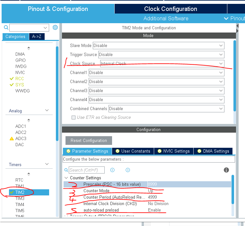Select TIM5 under Timers

(x=20, y=211)
